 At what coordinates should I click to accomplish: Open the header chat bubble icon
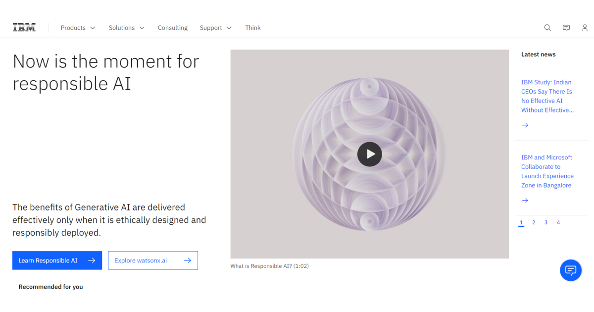click(566, 28)
